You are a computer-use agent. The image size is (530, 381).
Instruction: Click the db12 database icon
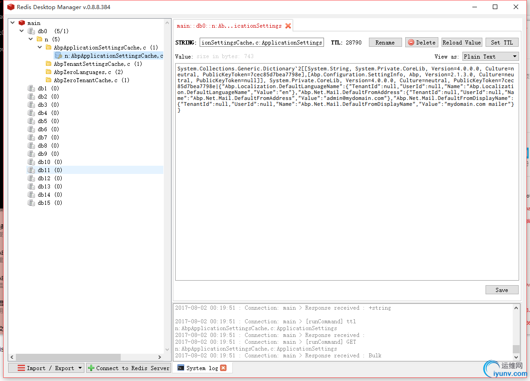point(31,178)
